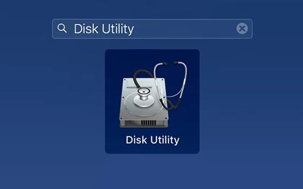Select the Disk Utility label under the icon

coord(153,140)
